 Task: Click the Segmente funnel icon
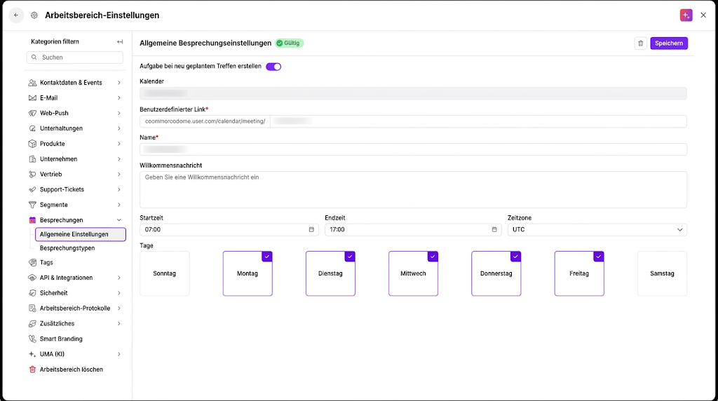[x=32, y=205]
